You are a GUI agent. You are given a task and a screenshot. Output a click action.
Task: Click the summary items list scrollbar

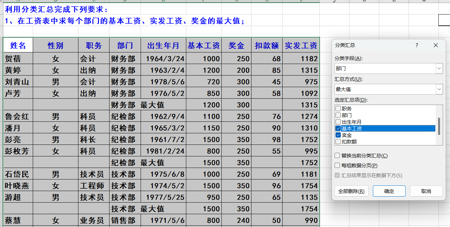(439, 126)
